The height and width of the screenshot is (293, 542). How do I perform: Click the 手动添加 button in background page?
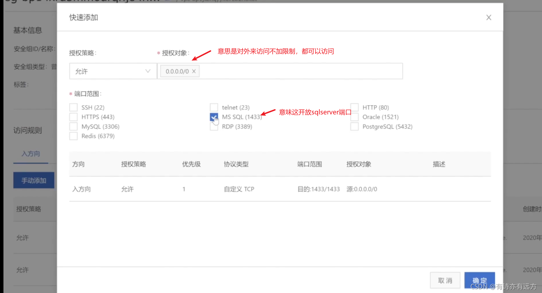pos(34,180)
